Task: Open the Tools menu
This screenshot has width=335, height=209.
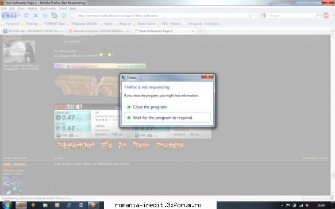Action: click(x=63, y=9)
